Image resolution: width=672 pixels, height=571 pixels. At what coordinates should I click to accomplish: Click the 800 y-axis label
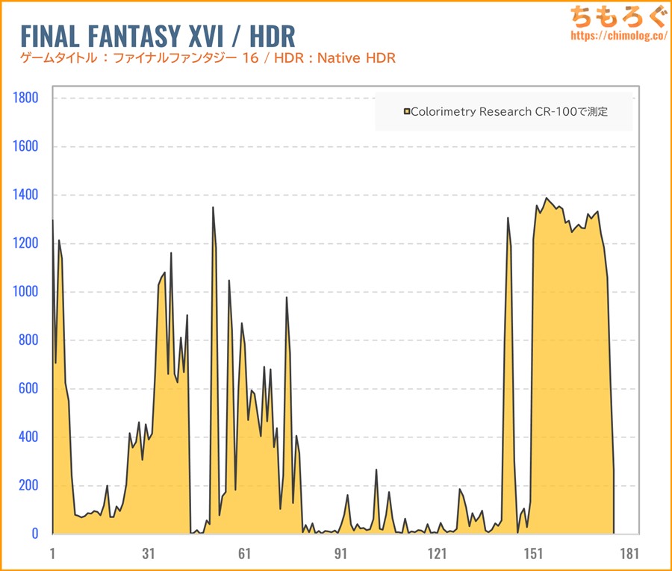pos(28,340)
